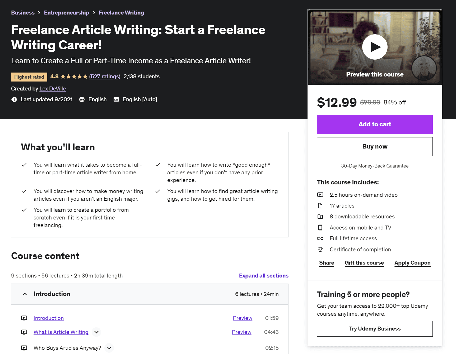Click the downloadable resources icon

point(320,216)
